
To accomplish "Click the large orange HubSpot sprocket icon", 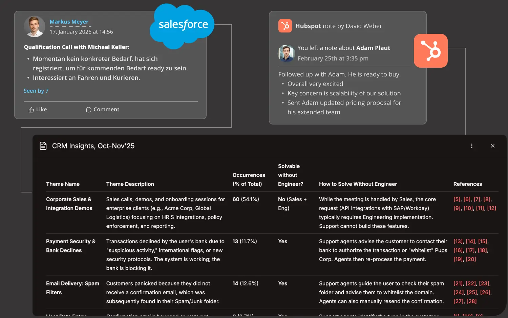I will (x=430, y=51).
